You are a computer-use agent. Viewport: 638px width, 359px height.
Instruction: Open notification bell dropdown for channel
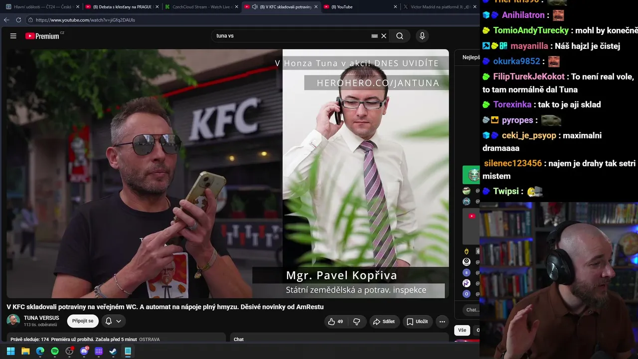[x=113, y=321]
